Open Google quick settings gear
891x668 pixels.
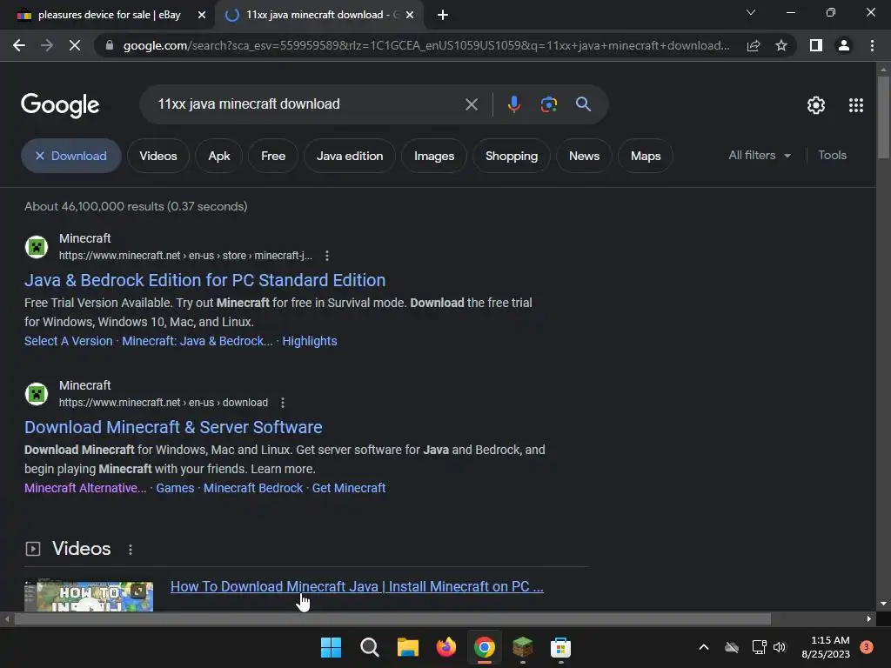click(x=816, y=105)
